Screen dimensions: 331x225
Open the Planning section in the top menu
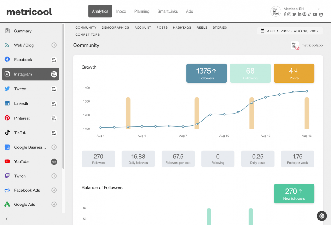[x=142, y=11]
